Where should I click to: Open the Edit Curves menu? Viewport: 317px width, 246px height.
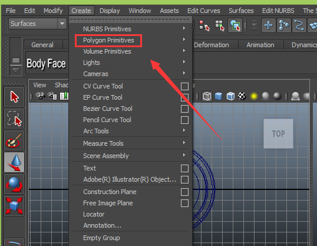pos(204,11)
